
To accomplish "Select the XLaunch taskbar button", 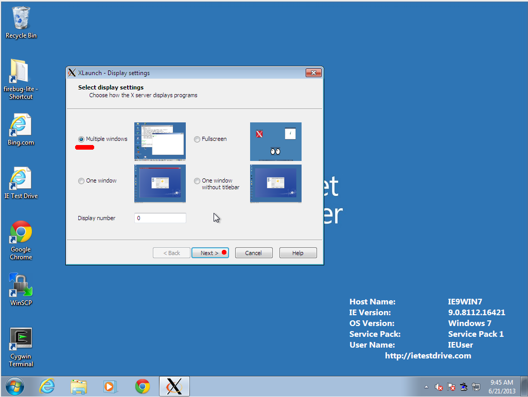I will [x=174, y=386].
